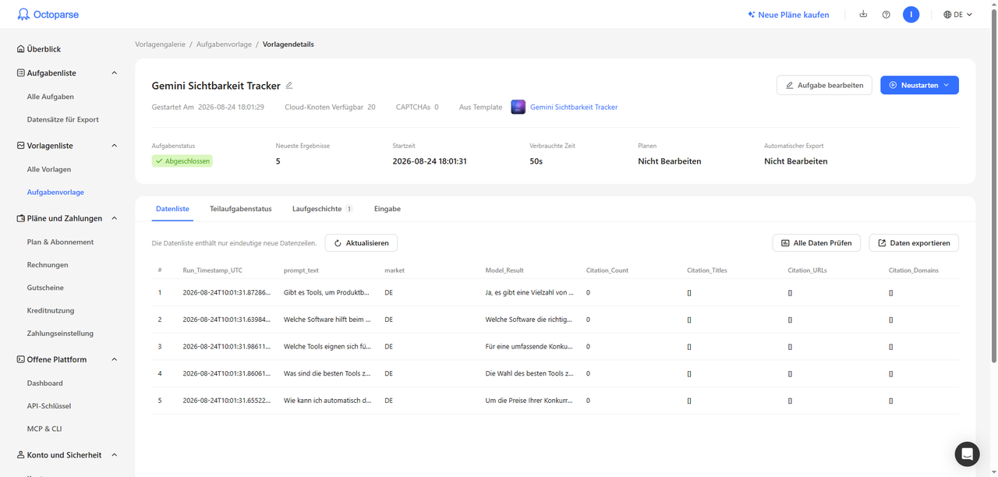Go to Vorlagengalerie breadcrumb
The image size is (998, 477).
pos(160,44)
